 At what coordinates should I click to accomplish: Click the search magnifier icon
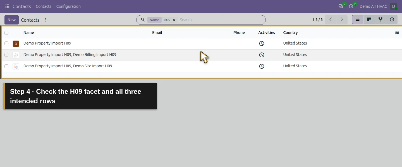(143, 20)
